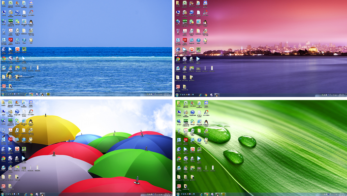Select penguin desktop icon on ocean wallpaper
This screenshot has width=347, height=196.
(31, 22)
